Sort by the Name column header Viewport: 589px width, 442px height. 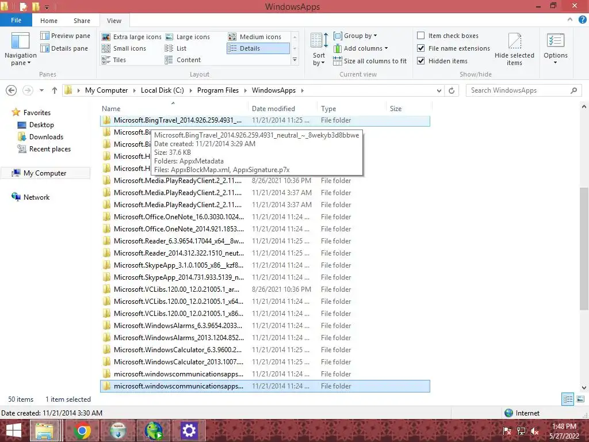coord(174,109)
